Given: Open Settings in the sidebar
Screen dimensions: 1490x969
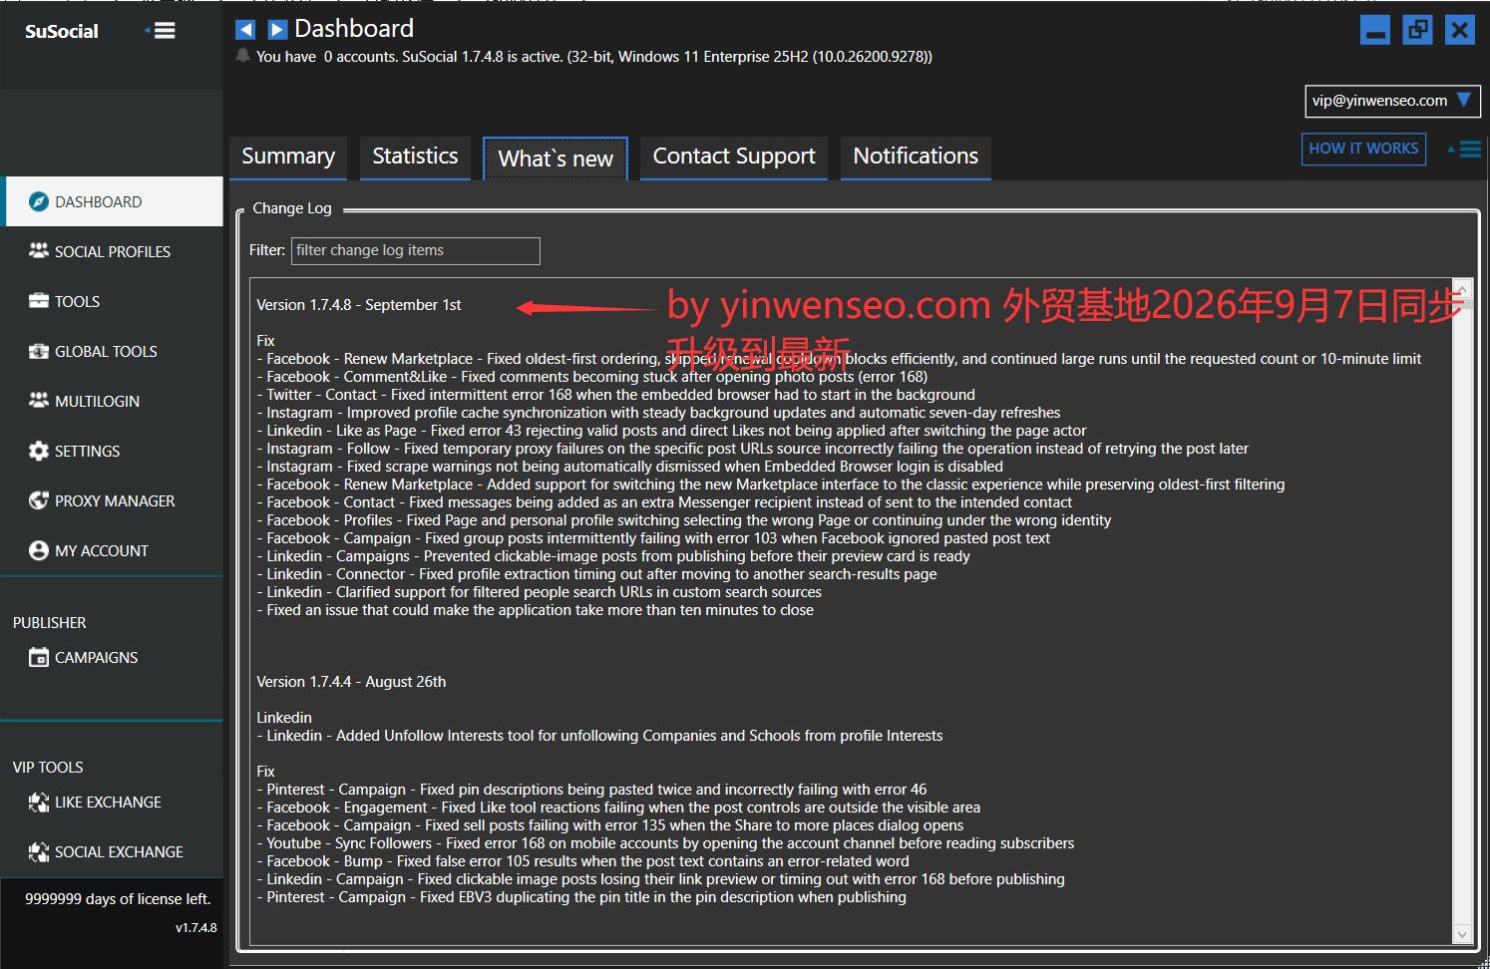Looking at the screenshot, I should 113,451.
